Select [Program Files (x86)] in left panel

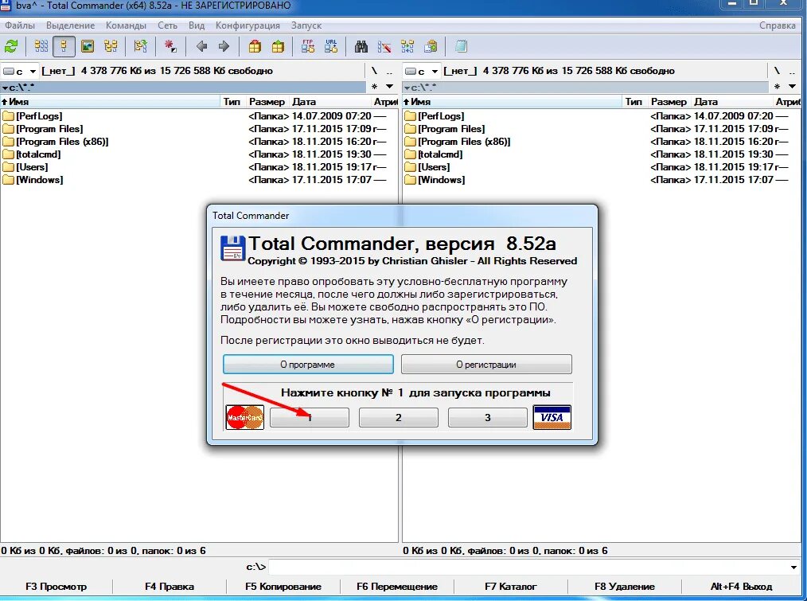[62, 142]
